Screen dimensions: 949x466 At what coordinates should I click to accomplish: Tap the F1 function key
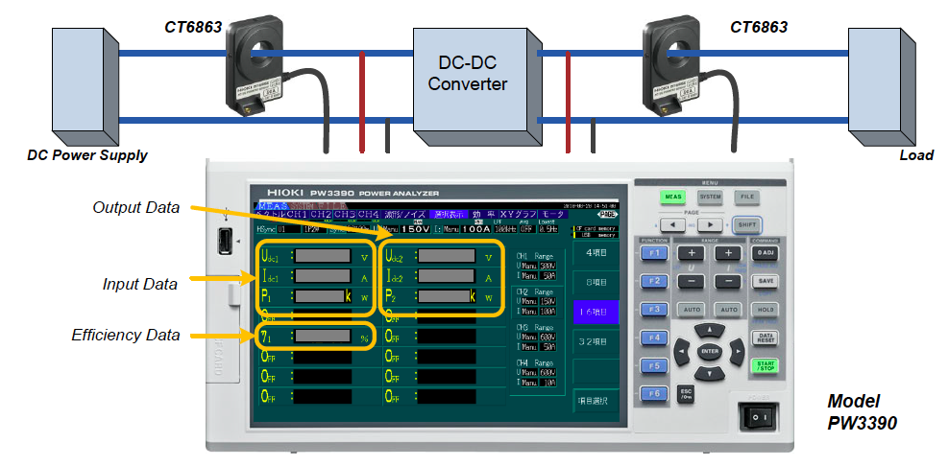(654, 252)
